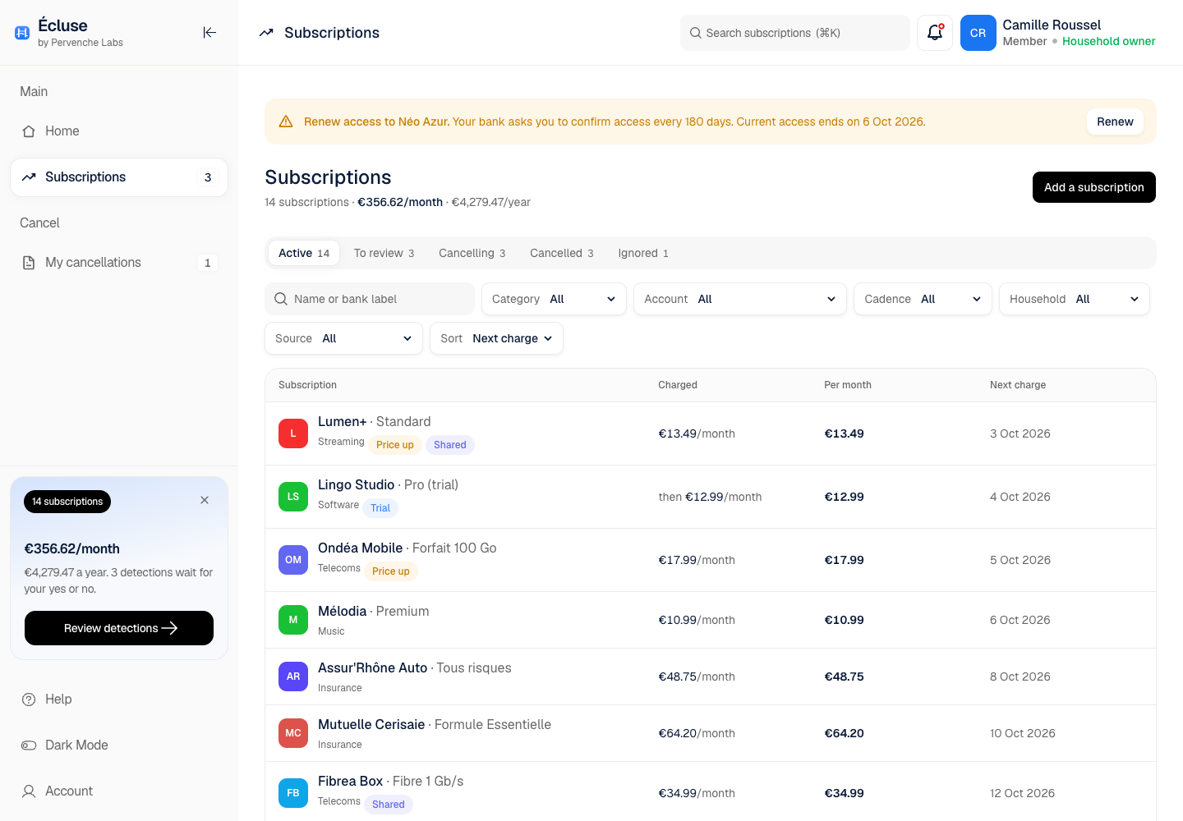Click the Ondéa Mobile OM icon

(x=293, y=560)
